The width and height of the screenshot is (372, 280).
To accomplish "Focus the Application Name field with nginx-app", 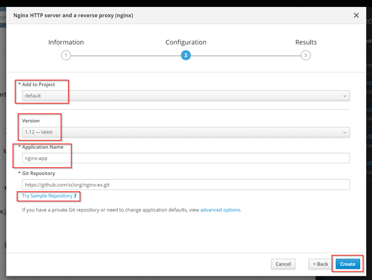I will [186, 158].
